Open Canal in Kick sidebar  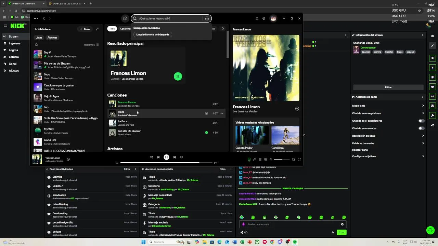tap(13, 64)
